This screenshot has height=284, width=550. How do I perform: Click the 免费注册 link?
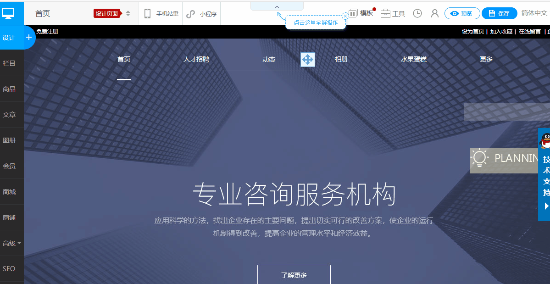click(47, 32)
